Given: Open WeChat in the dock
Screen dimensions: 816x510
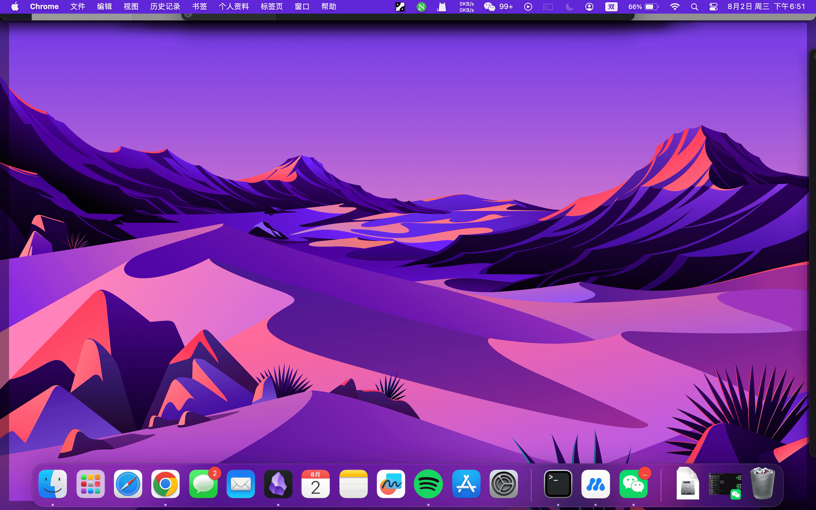Looking at the screenshot, I should tap(633, 484).
